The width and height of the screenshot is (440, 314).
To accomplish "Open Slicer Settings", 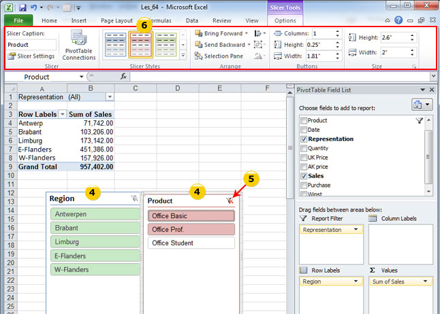I will tap(31, 56).
